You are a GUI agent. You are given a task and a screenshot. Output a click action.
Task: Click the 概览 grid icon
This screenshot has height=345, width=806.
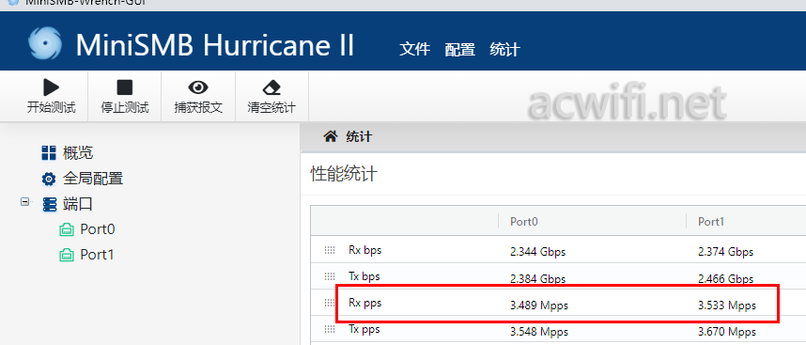pos(49,152)
